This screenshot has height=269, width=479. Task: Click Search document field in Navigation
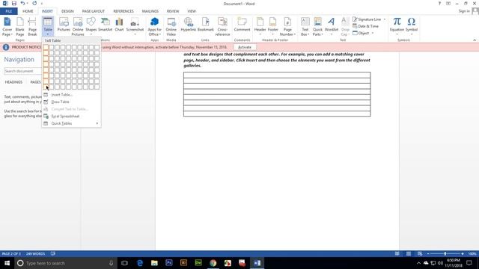click(22, 71)
